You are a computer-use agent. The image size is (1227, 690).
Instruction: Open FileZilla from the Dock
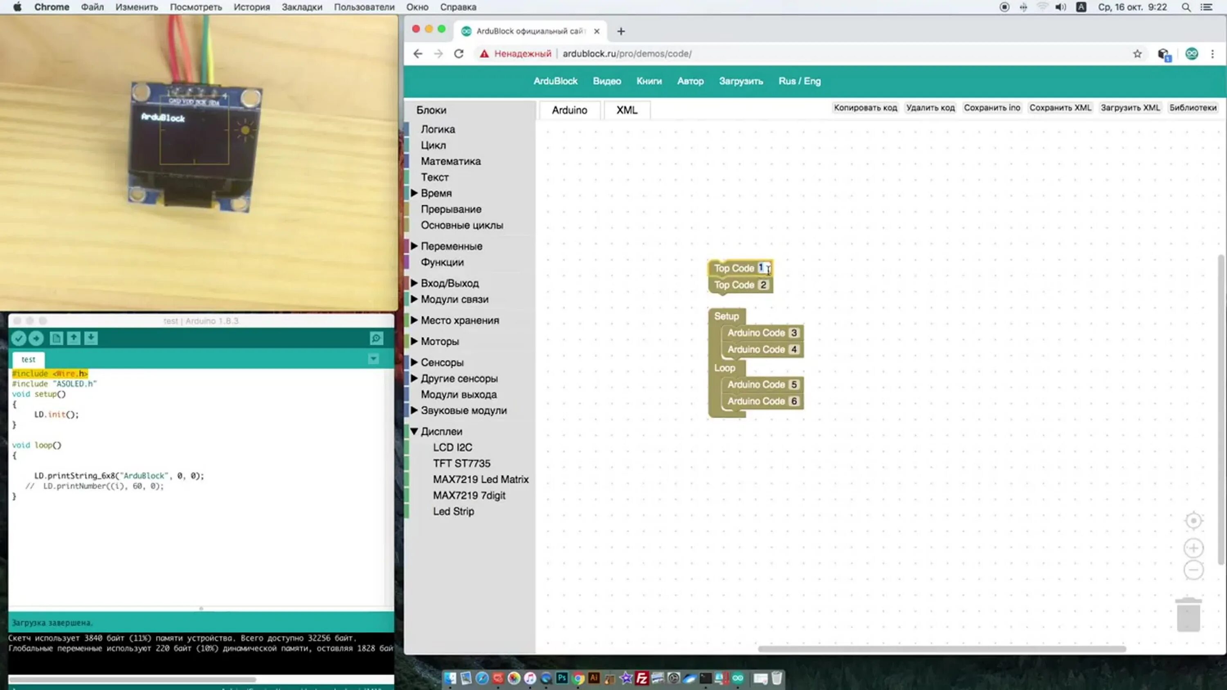coord(642,678)
